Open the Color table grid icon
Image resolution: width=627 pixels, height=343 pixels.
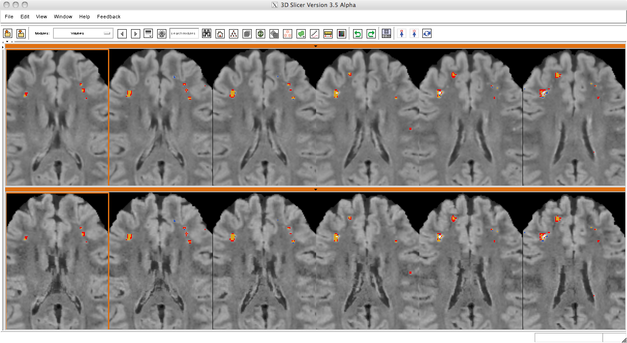tap(341, 34)
